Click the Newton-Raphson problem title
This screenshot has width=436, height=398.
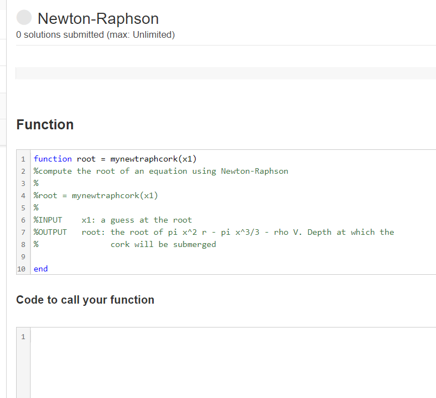(98, 19)
